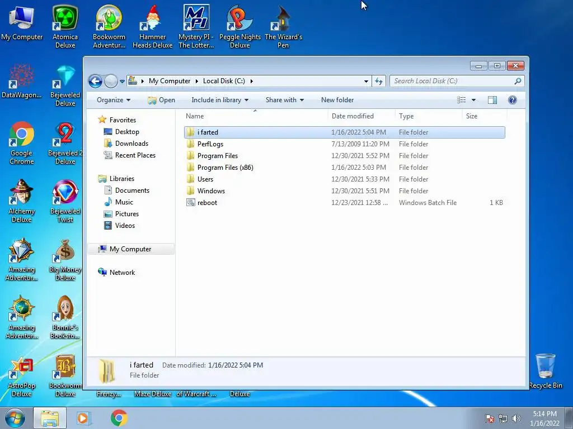Click the taskbar clock showing 5:14 PM
This screenshot has height=429, width=573.
tap(544, 418)
